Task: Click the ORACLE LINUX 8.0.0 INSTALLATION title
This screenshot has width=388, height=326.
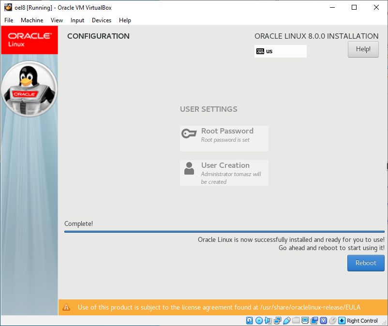Action: (x=316, y=36)
